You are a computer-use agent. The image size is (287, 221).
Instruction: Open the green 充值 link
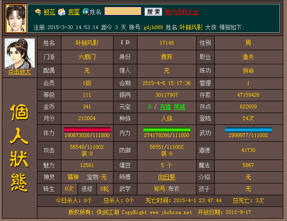coord(166,107)
